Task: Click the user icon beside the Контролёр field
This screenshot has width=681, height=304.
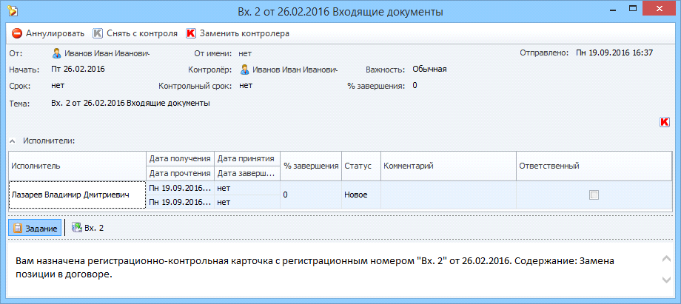Action: pos(244,69)
